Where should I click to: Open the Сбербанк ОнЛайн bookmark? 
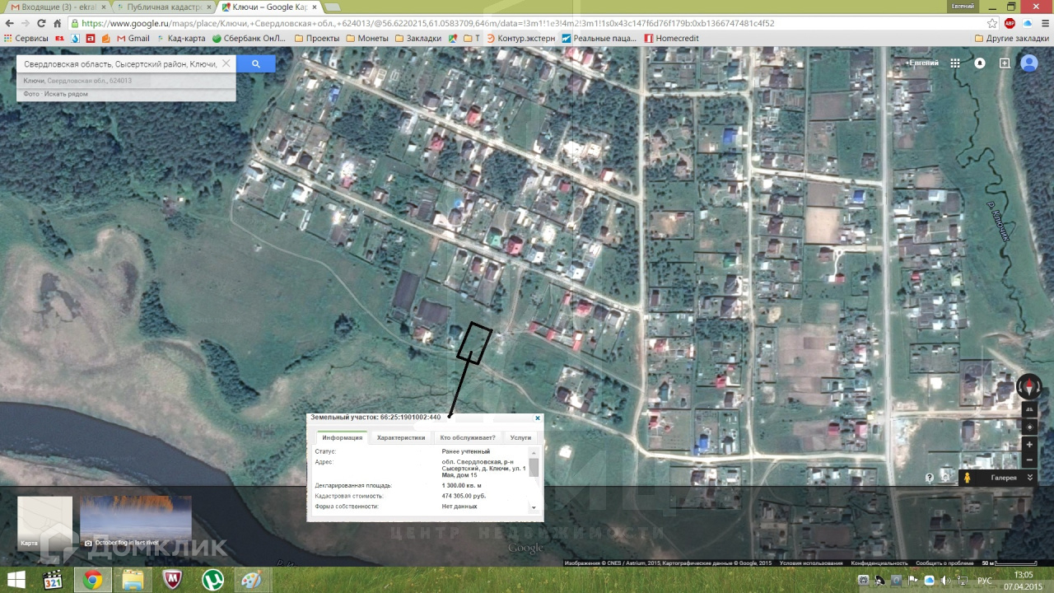(249, 38)
